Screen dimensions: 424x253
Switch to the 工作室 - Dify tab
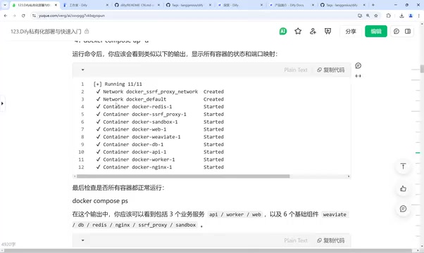coord(85,5)
